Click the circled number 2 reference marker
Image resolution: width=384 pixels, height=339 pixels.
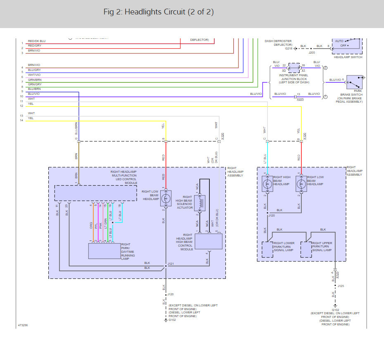(325, 68)
